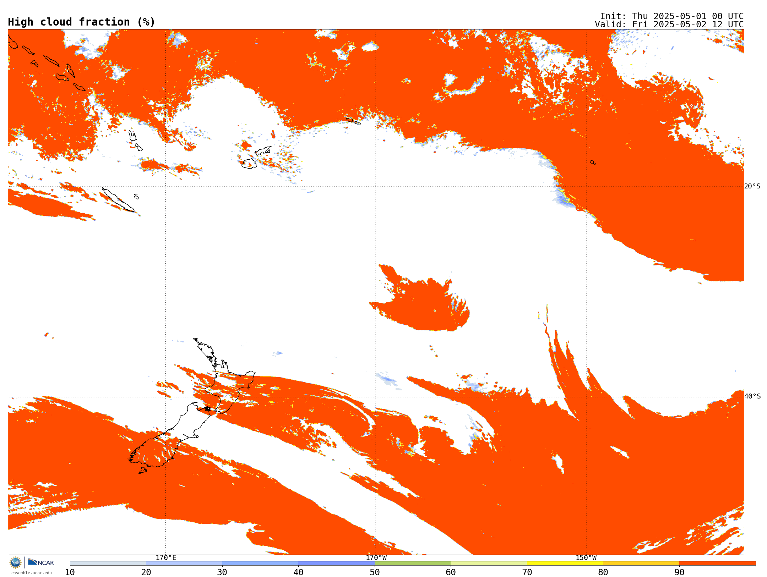The image size is (767, 577).
Task: Click the colorbar tick label 30
Action: point(222,572)
